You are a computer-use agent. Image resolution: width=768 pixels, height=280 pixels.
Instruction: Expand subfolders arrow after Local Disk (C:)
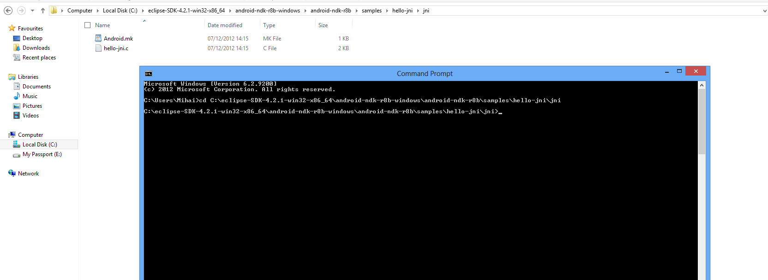(x=143, y=11)
